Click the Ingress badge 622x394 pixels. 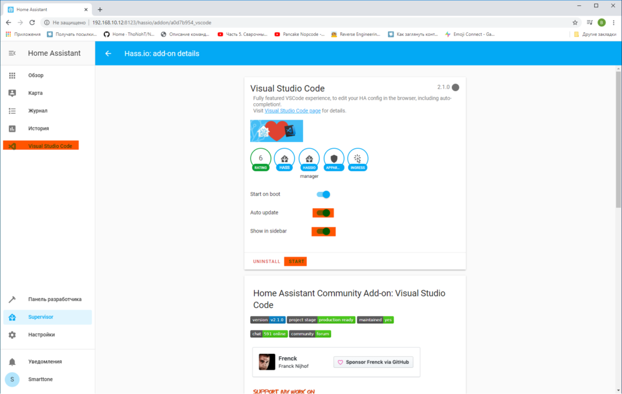pyautogui.click(x=358, y=159)
